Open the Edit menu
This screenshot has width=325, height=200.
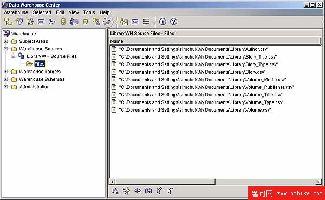point(60,12)
